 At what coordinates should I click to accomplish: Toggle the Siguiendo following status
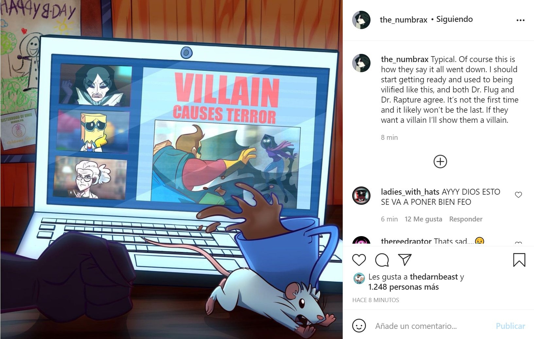[x=454, y=19]
